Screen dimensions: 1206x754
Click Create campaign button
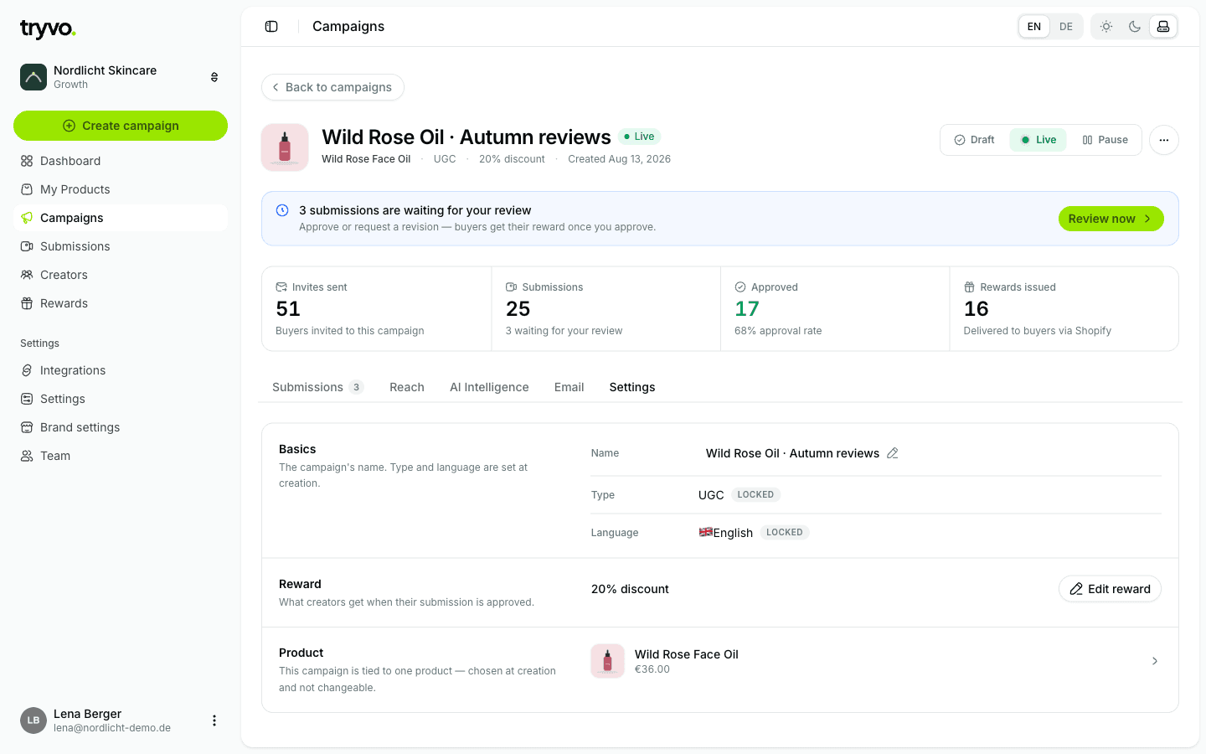tap(121, 126)
